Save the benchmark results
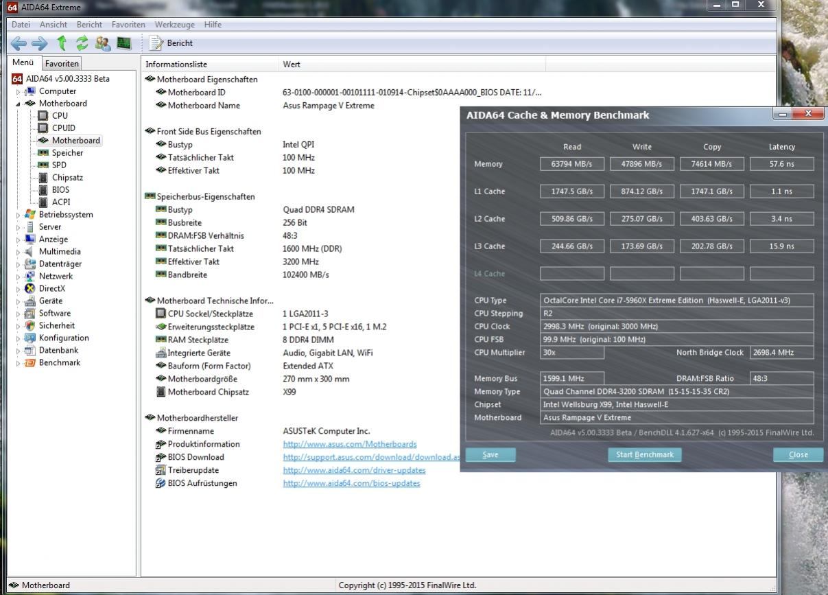The height and width of the screenshot is (595, 828). tap(490, 454)
